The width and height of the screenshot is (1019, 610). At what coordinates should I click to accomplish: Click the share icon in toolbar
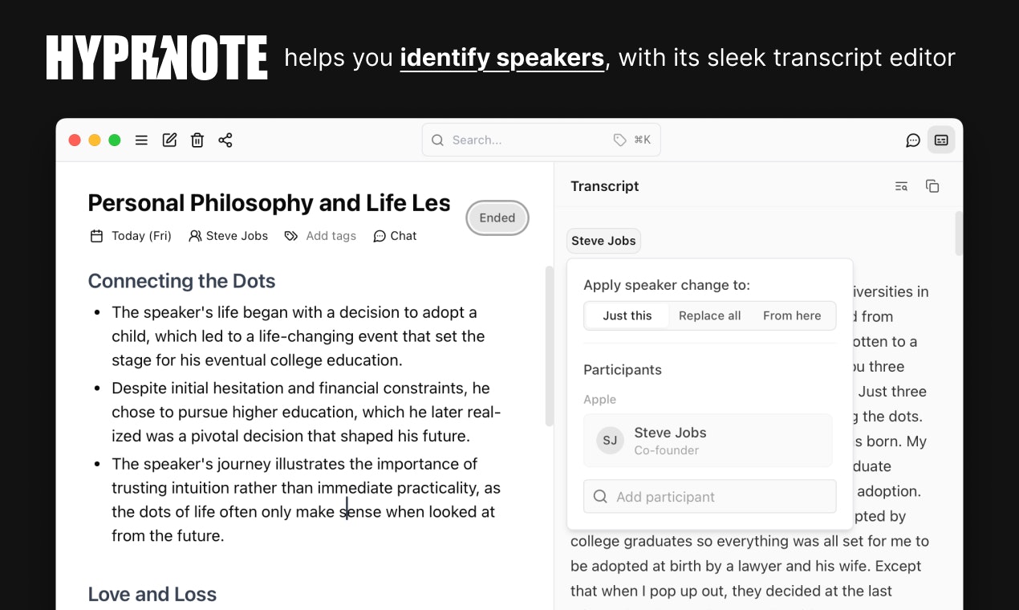tap(225, 140)
